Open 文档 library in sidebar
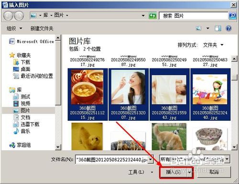 (22, 117)
